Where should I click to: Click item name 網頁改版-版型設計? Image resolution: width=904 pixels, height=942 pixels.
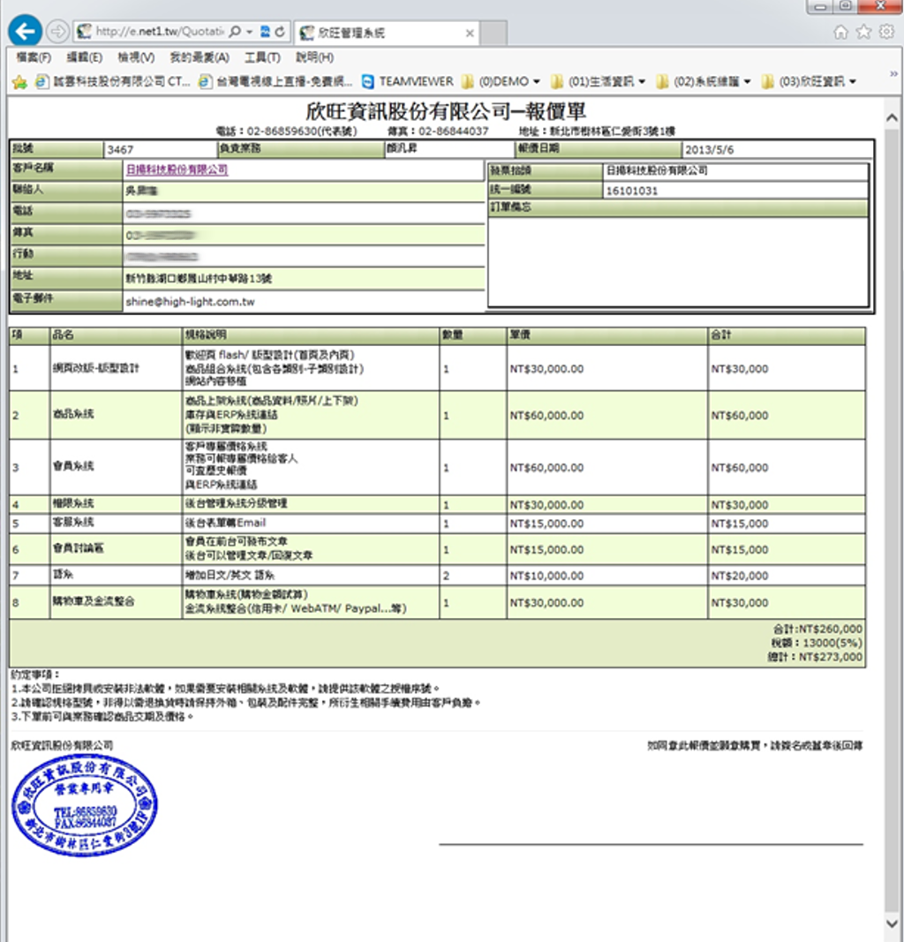[96, 368]
